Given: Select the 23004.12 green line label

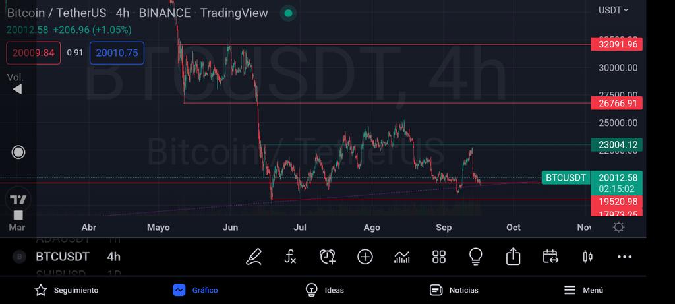Looking at the screenshot, I should 616,144.
